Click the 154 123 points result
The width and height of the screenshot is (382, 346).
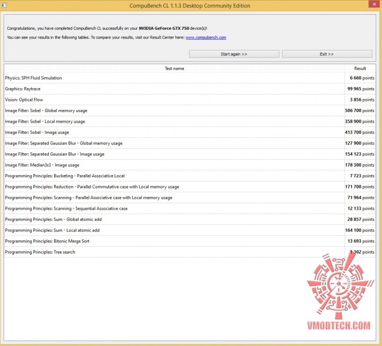[x=360, y=154]
